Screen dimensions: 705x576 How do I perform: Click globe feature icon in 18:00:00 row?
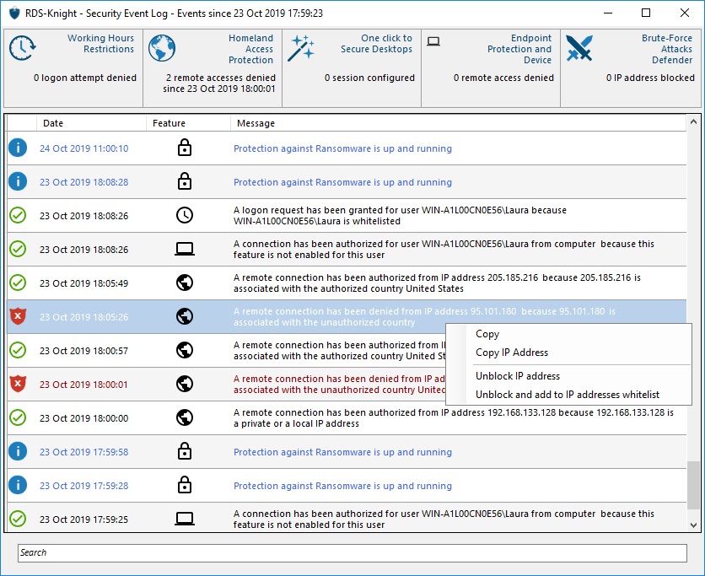click(x=185, y=417)
